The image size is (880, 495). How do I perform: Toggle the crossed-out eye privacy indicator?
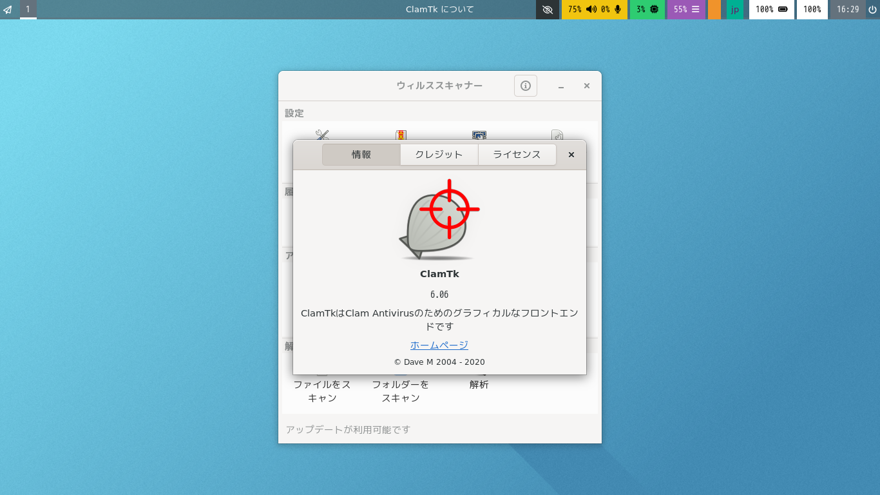(x=548, y=10)
